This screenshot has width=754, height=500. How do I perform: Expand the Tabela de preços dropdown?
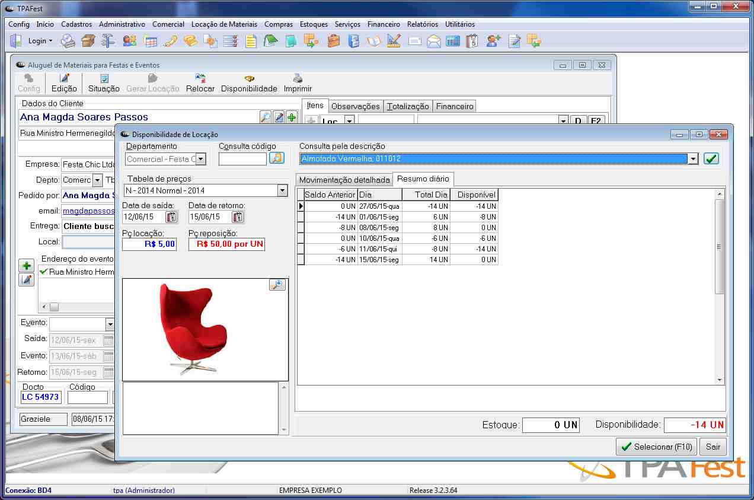282,191
